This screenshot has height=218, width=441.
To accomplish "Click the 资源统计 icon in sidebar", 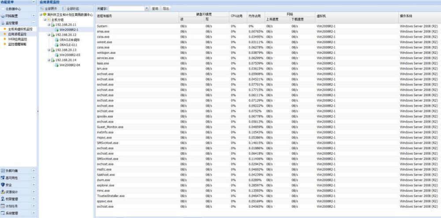I will coord(3,192).
